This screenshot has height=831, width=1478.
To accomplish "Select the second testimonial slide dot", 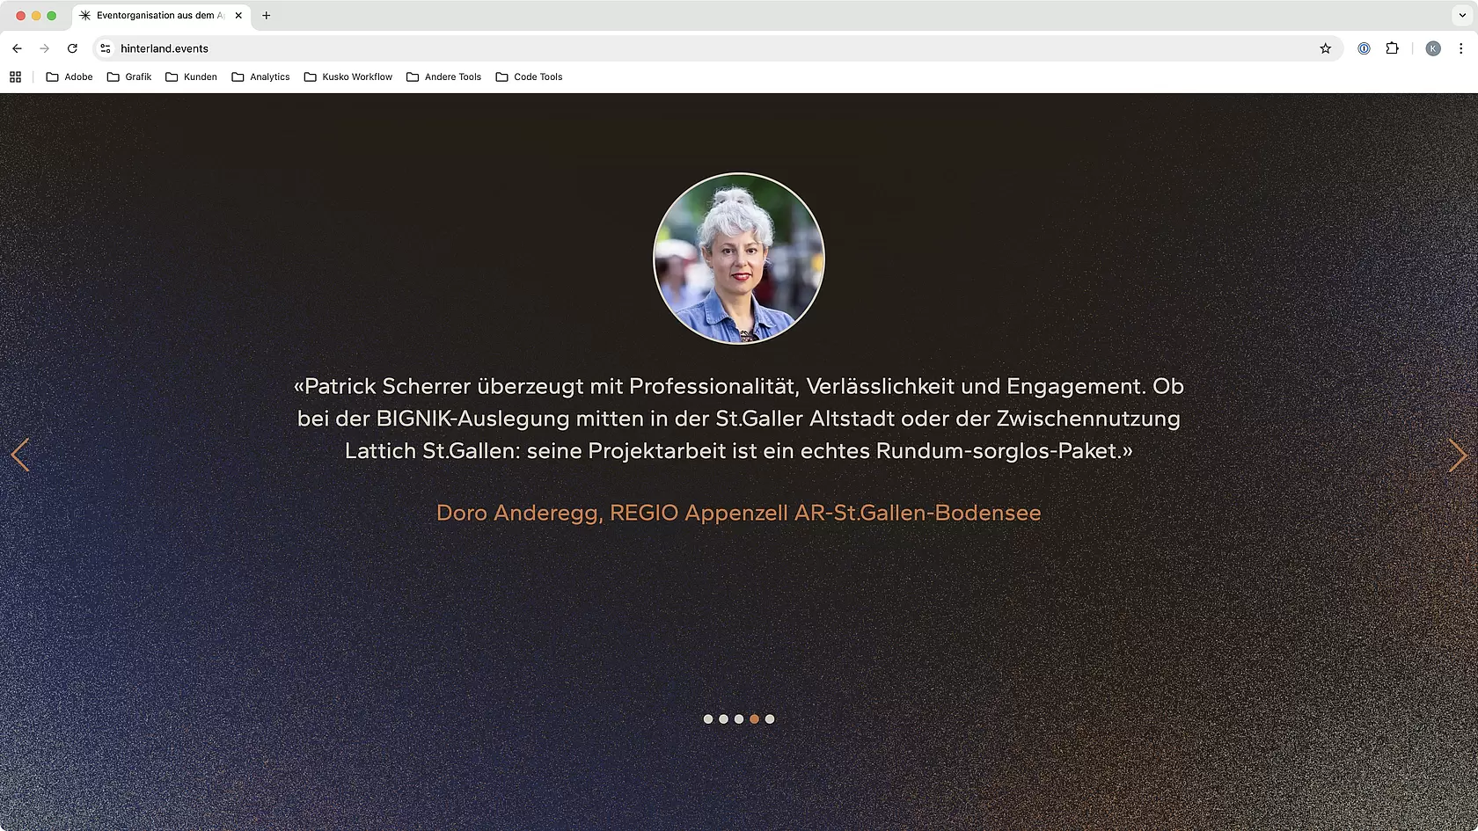I will pos(723,719).
